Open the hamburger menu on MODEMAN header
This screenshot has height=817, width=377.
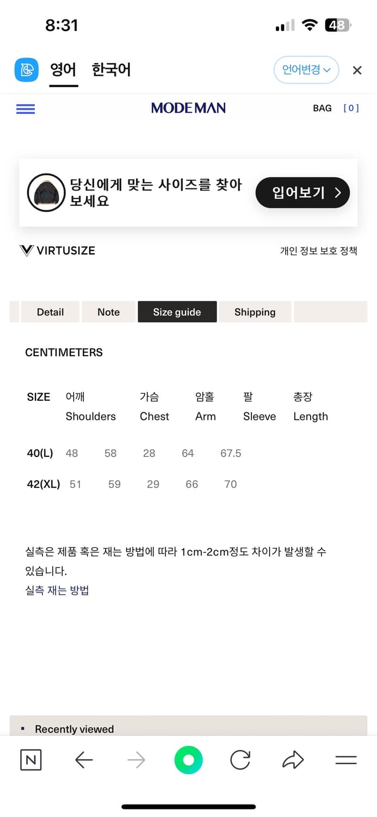(26, 109)
